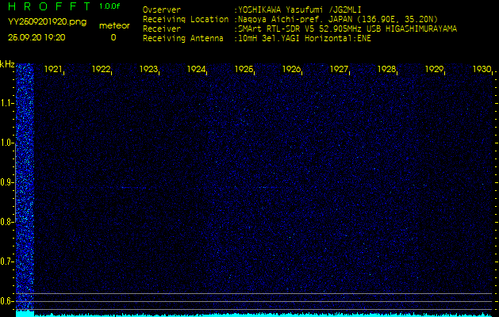Click the 1.1 frequency axis label

(7, 103)
